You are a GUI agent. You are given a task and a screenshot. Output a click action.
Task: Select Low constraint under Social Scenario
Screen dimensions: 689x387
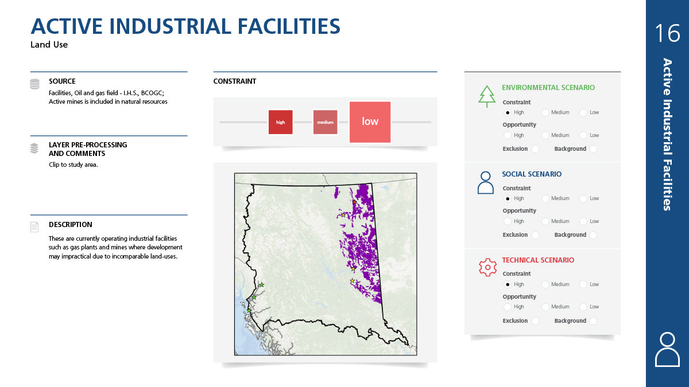click(x=583, y=198)
